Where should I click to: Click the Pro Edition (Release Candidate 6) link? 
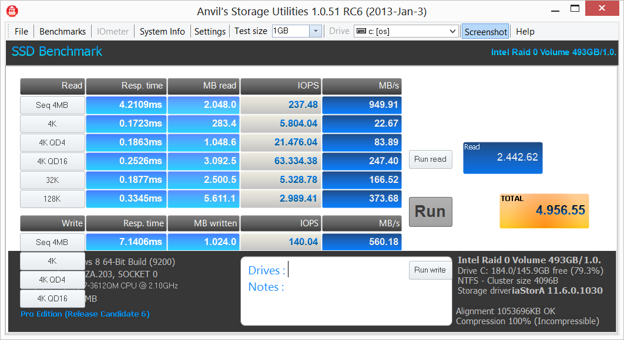point(85,314)
